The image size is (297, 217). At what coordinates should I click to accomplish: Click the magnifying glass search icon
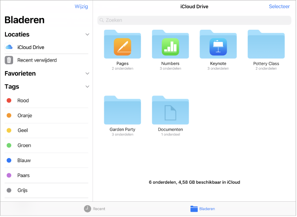102,20
